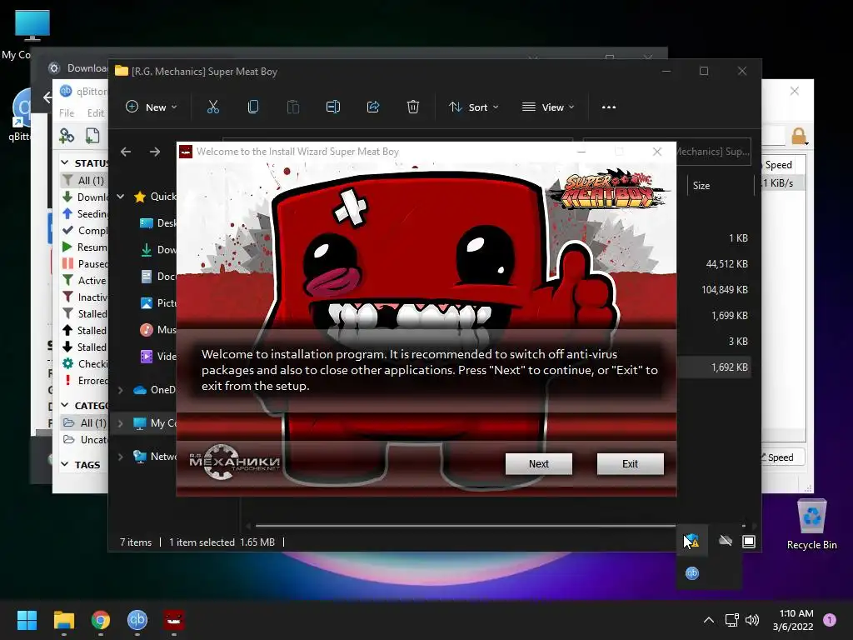Viewport: 853px width, 640px height.
Task: Select Seeding filter in qBittorrent
Action: pyautogui.click(x=85, y=214)
